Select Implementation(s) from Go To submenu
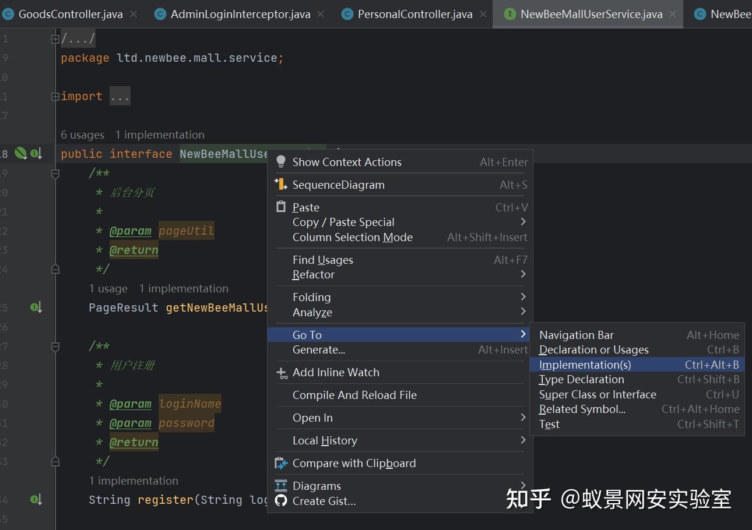 (x=585, y=365)
